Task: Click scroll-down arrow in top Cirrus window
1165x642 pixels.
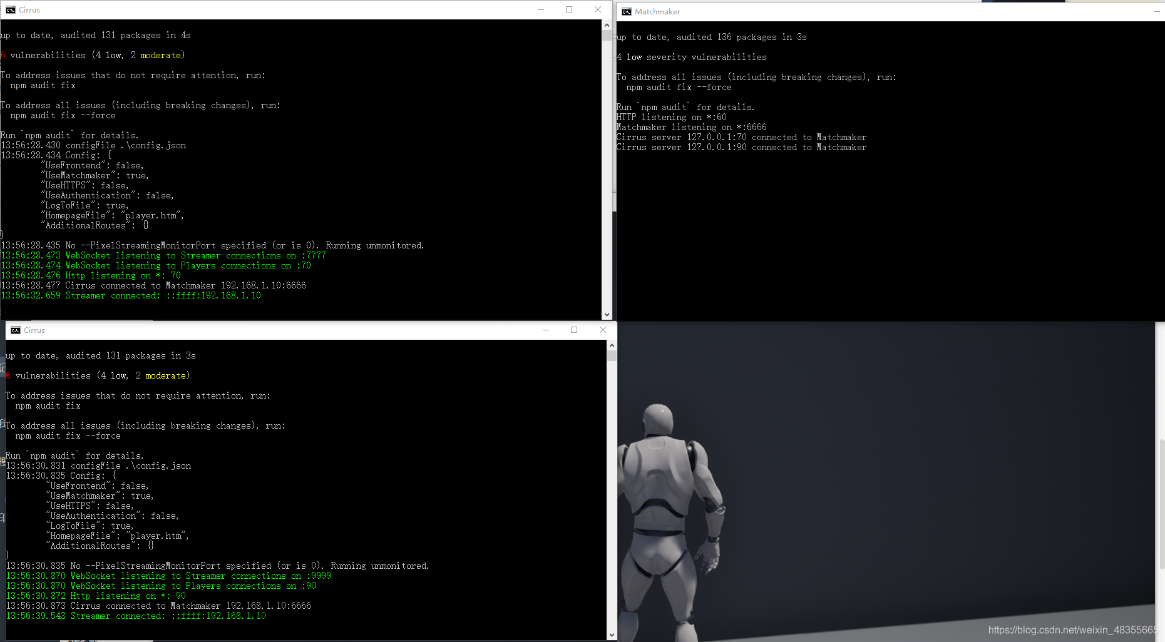Action: click(x=607, y=314)
